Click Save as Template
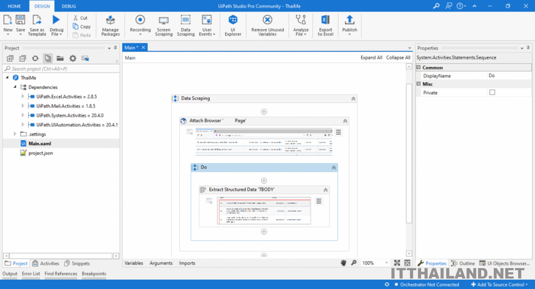 [x=37, y=25]
